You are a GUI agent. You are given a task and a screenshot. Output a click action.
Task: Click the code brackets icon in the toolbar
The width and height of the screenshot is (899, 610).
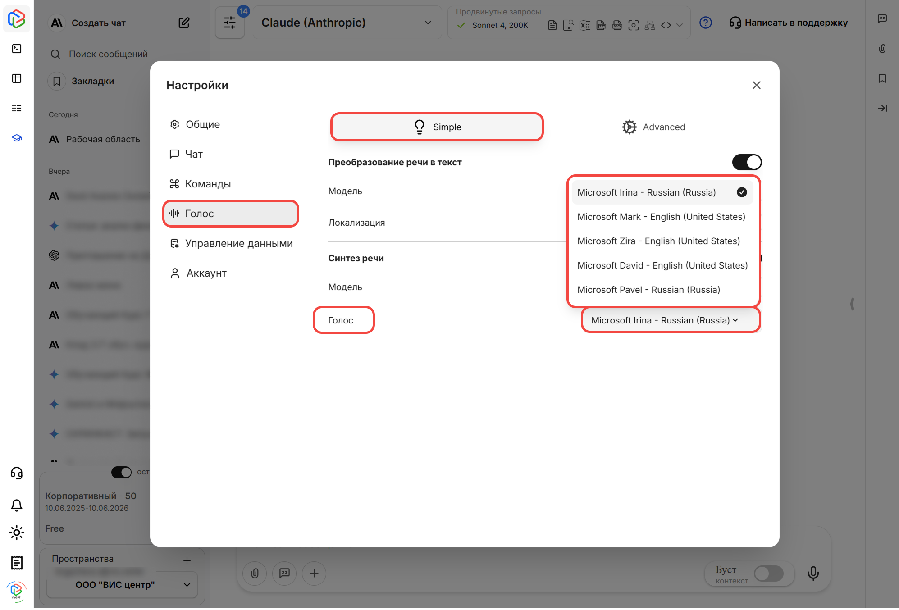click(x=666, y=25)
